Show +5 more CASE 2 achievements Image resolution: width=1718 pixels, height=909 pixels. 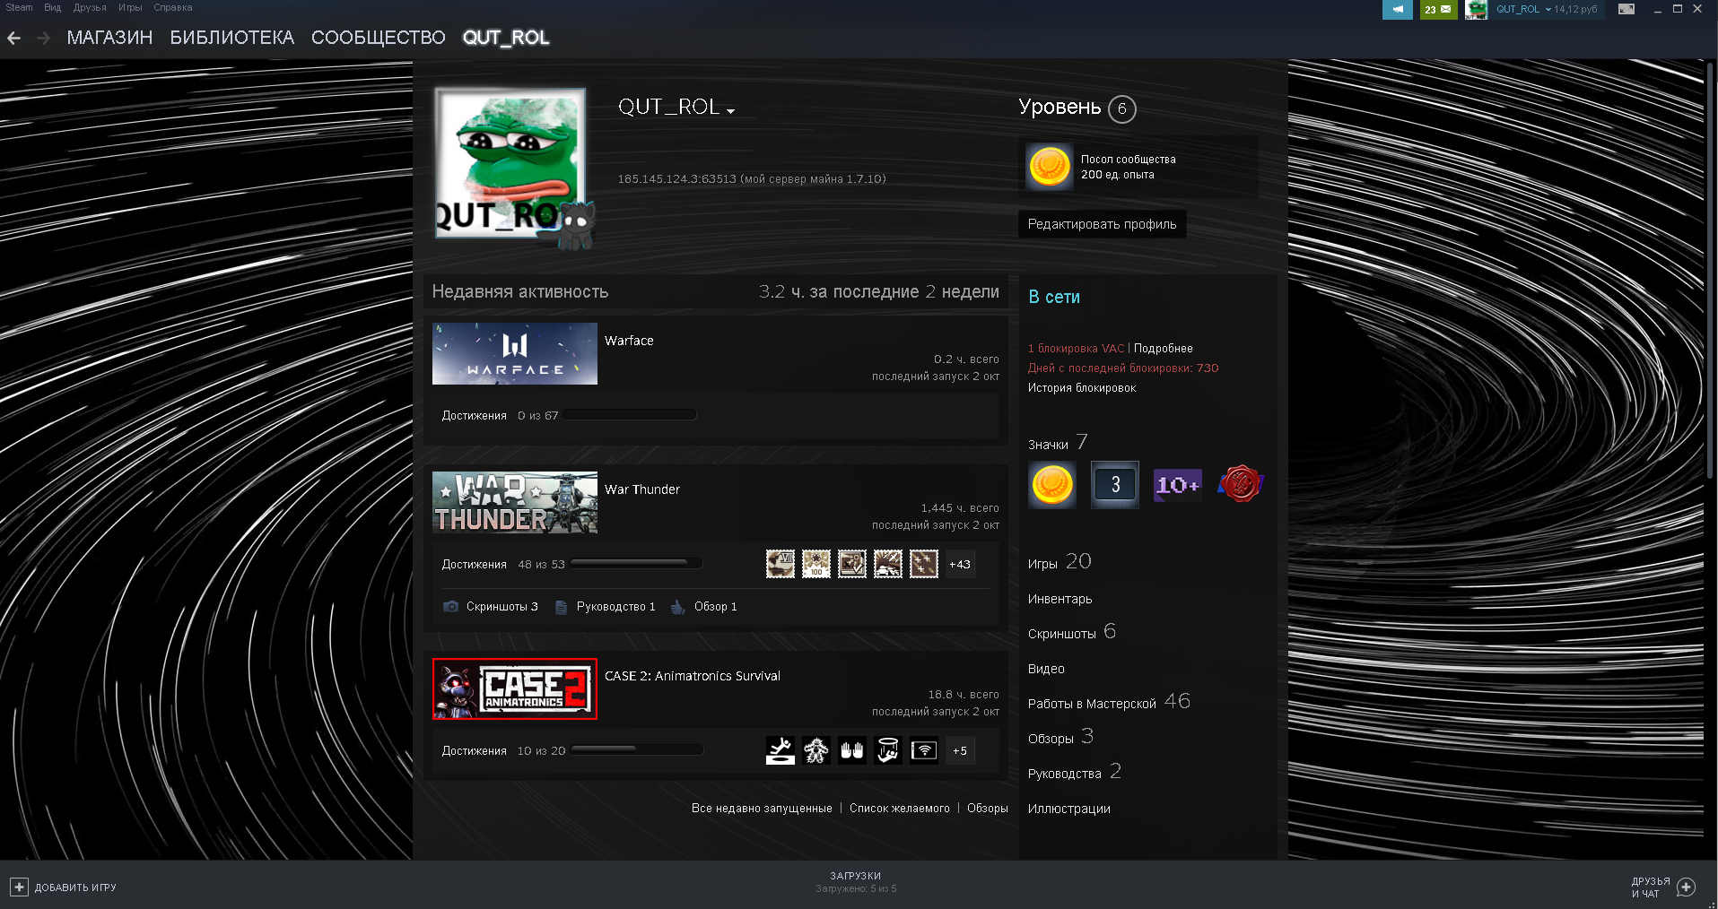(x=960, y=750)
